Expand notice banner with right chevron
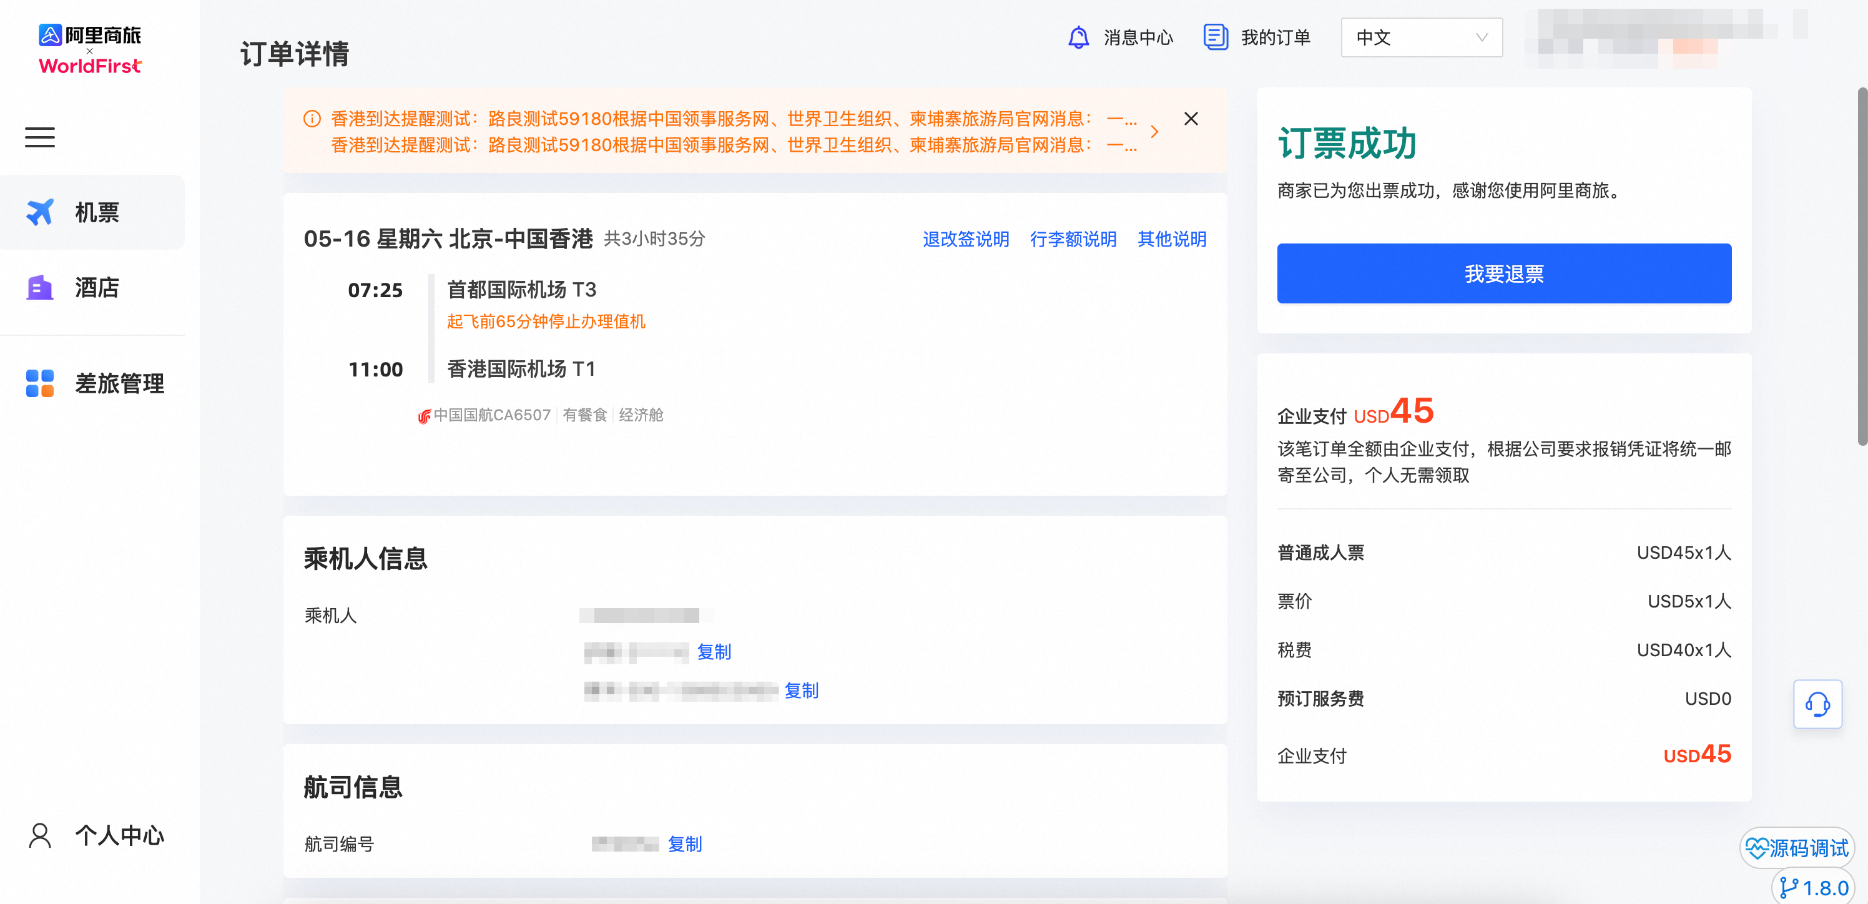Viewport: 1868px width, 904px height. click(1154, 132)
